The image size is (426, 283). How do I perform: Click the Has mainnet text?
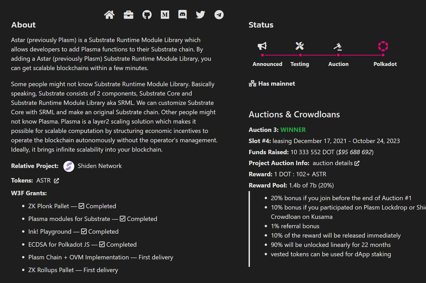coord(277,84)
